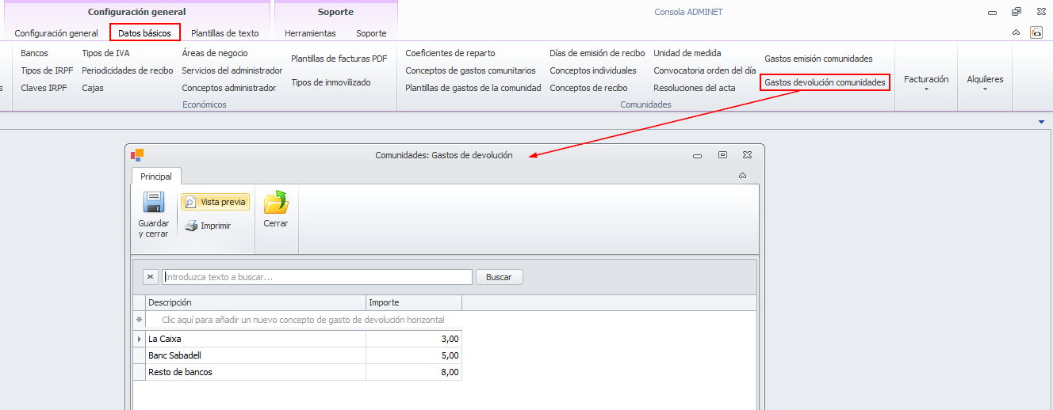Open Coeficientes de reparto

(450, 53)
